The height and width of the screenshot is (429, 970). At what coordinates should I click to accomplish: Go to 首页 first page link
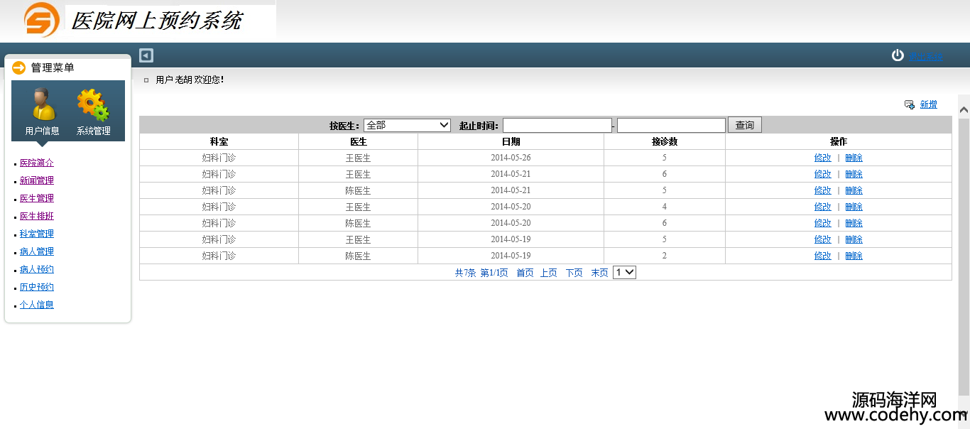click(525, 273)
